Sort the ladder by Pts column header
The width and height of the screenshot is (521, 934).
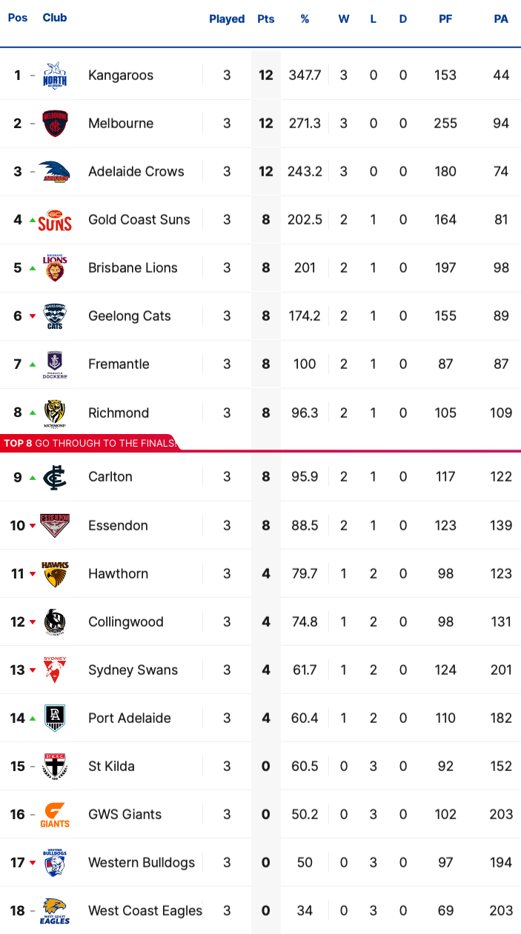[x=266, y=19]
